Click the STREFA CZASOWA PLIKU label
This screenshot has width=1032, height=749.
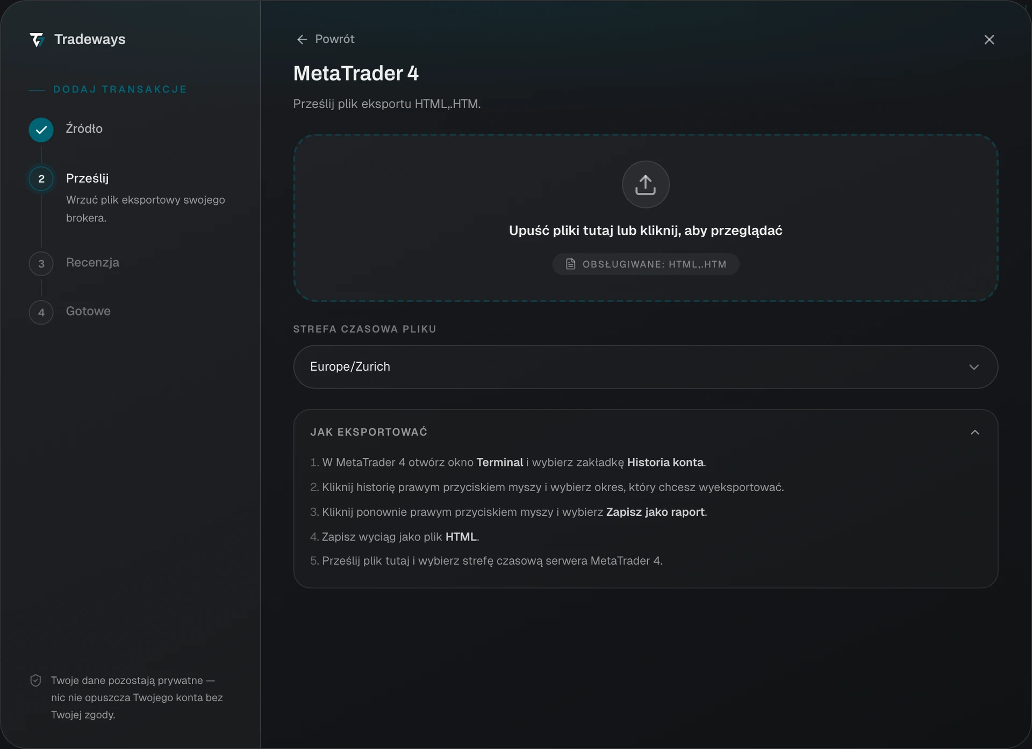pyautogui.click(x=364, y=329)
